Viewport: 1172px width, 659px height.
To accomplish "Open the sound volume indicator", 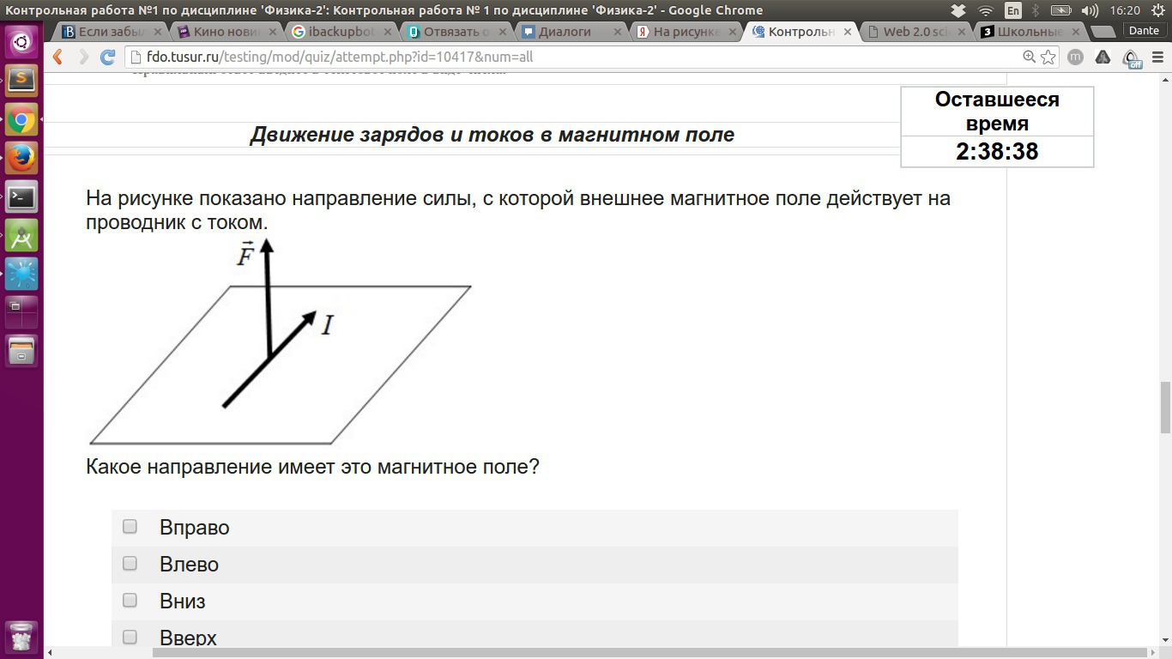I will click(x=1090, y=10).
